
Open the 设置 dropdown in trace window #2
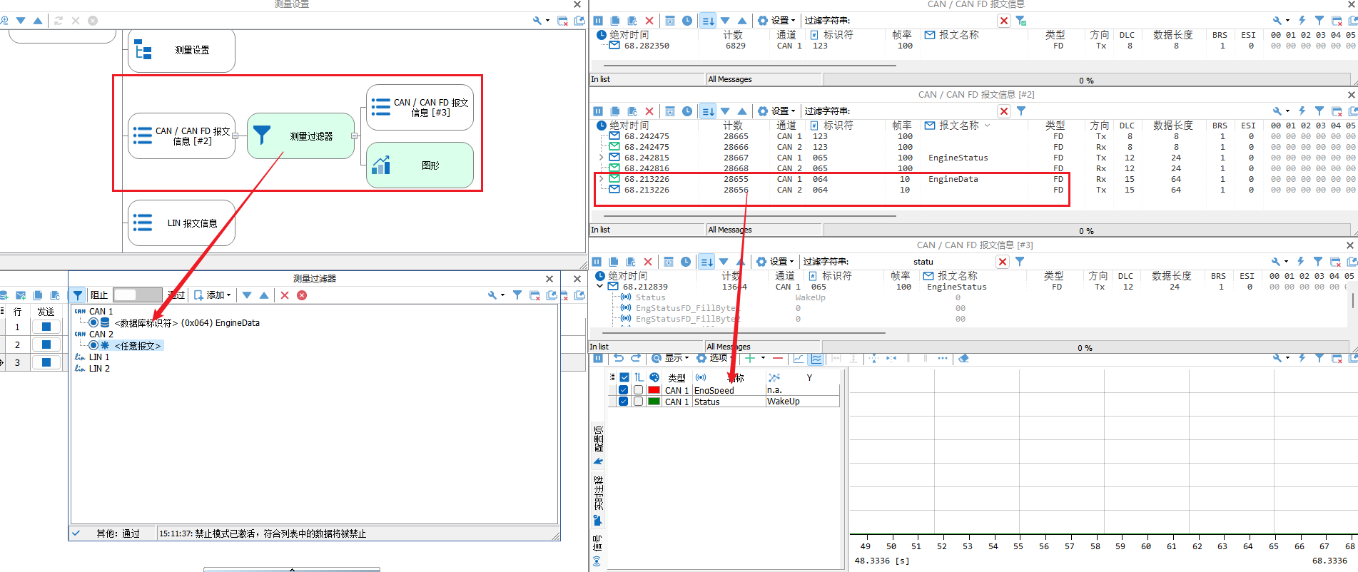click(x=777, y=111)
